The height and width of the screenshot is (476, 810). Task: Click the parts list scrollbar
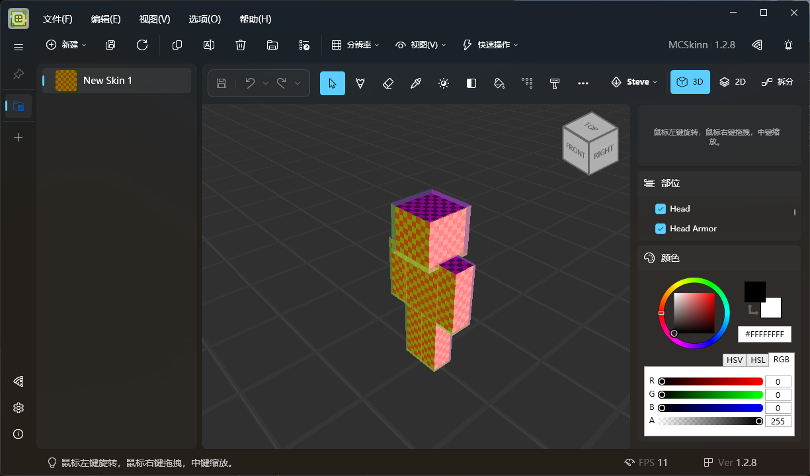pyautogui.click(x=795, y=212)
